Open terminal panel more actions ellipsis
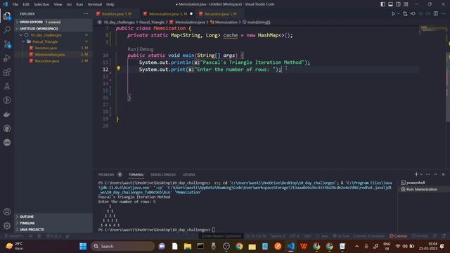This screenshot has width=450, height=253. pos(428,174)
